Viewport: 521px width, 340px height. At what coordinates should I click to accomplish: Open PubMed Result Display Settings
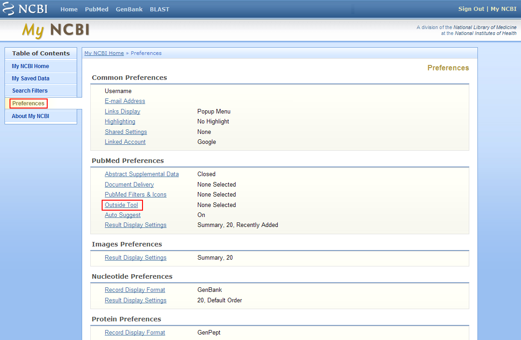pyautogui.click(x=136, y=225)
